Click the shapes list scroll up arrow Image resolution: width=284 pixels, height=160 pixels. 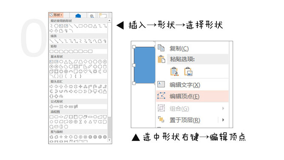pos(109,21)
